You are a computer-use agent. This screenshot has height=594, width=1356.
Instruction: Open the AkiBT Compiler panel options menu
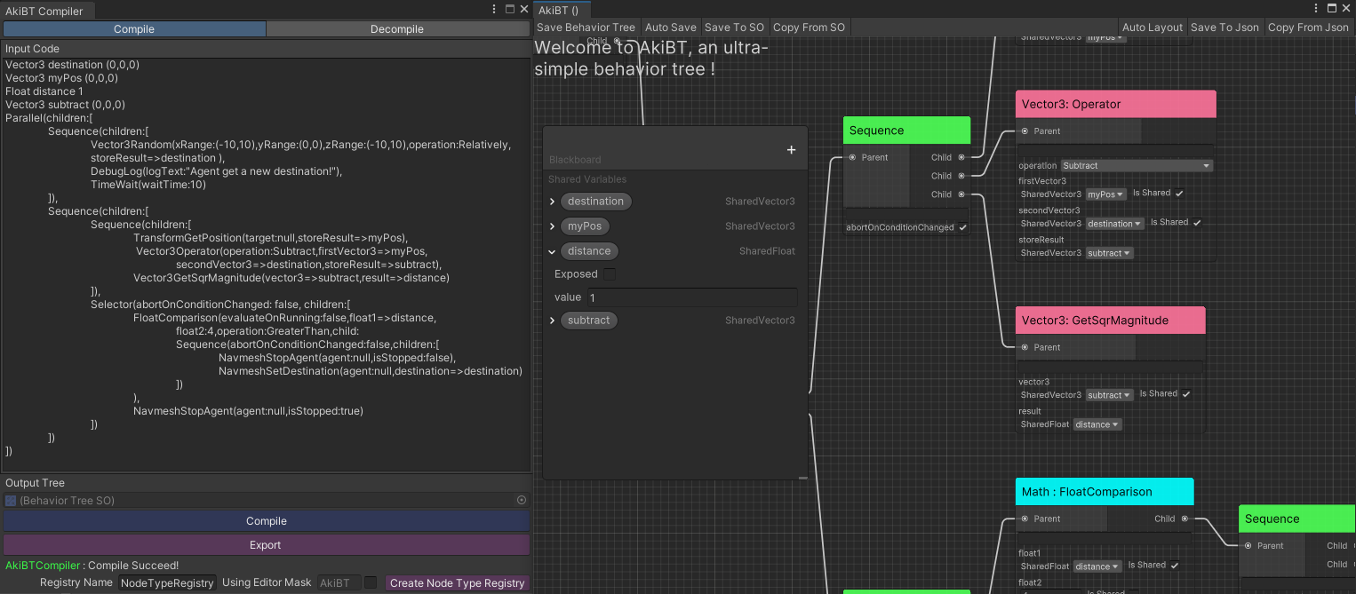(495, 9)
